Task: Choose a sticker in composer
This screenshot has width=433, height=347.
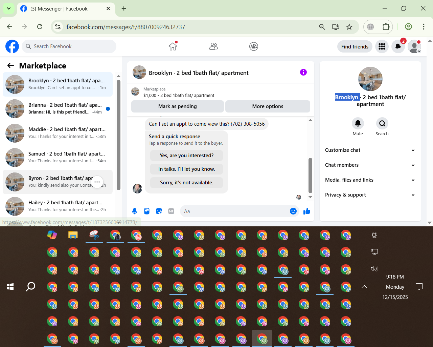Action: [x=159, y=211]
